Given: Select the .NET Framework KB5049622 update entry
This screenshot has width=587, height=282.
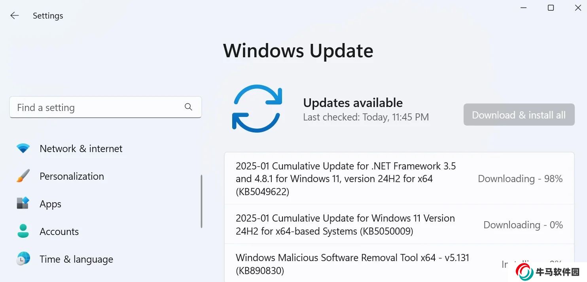Looking at the screenshot, I should 346,179.
